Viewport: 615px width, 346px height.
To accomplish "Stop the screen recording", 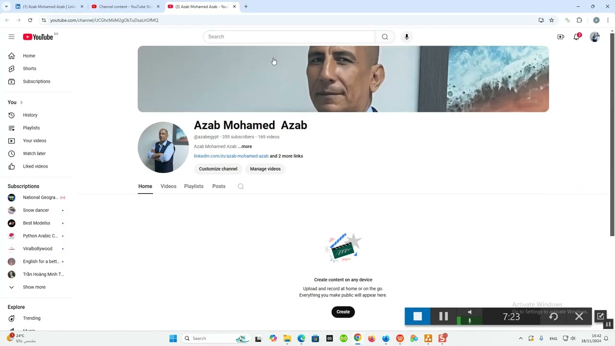I will click(x=418, y=316).
